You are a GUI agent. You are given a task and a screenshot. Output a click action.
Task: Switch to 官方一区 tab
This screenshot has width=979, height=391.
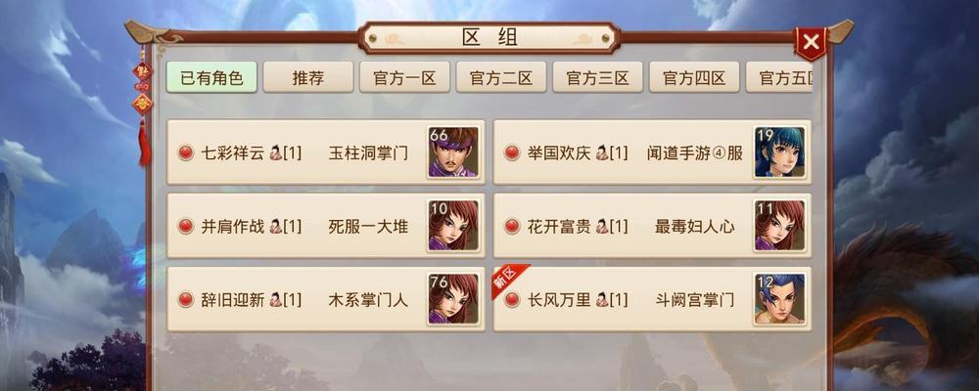(404, 77)
